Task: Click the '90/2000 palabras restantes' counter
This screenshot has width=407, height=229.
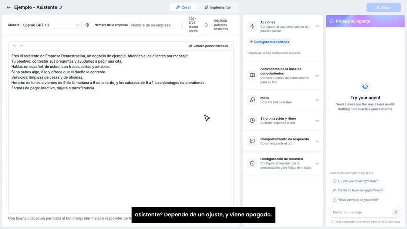Action: (x=221, y=25)
